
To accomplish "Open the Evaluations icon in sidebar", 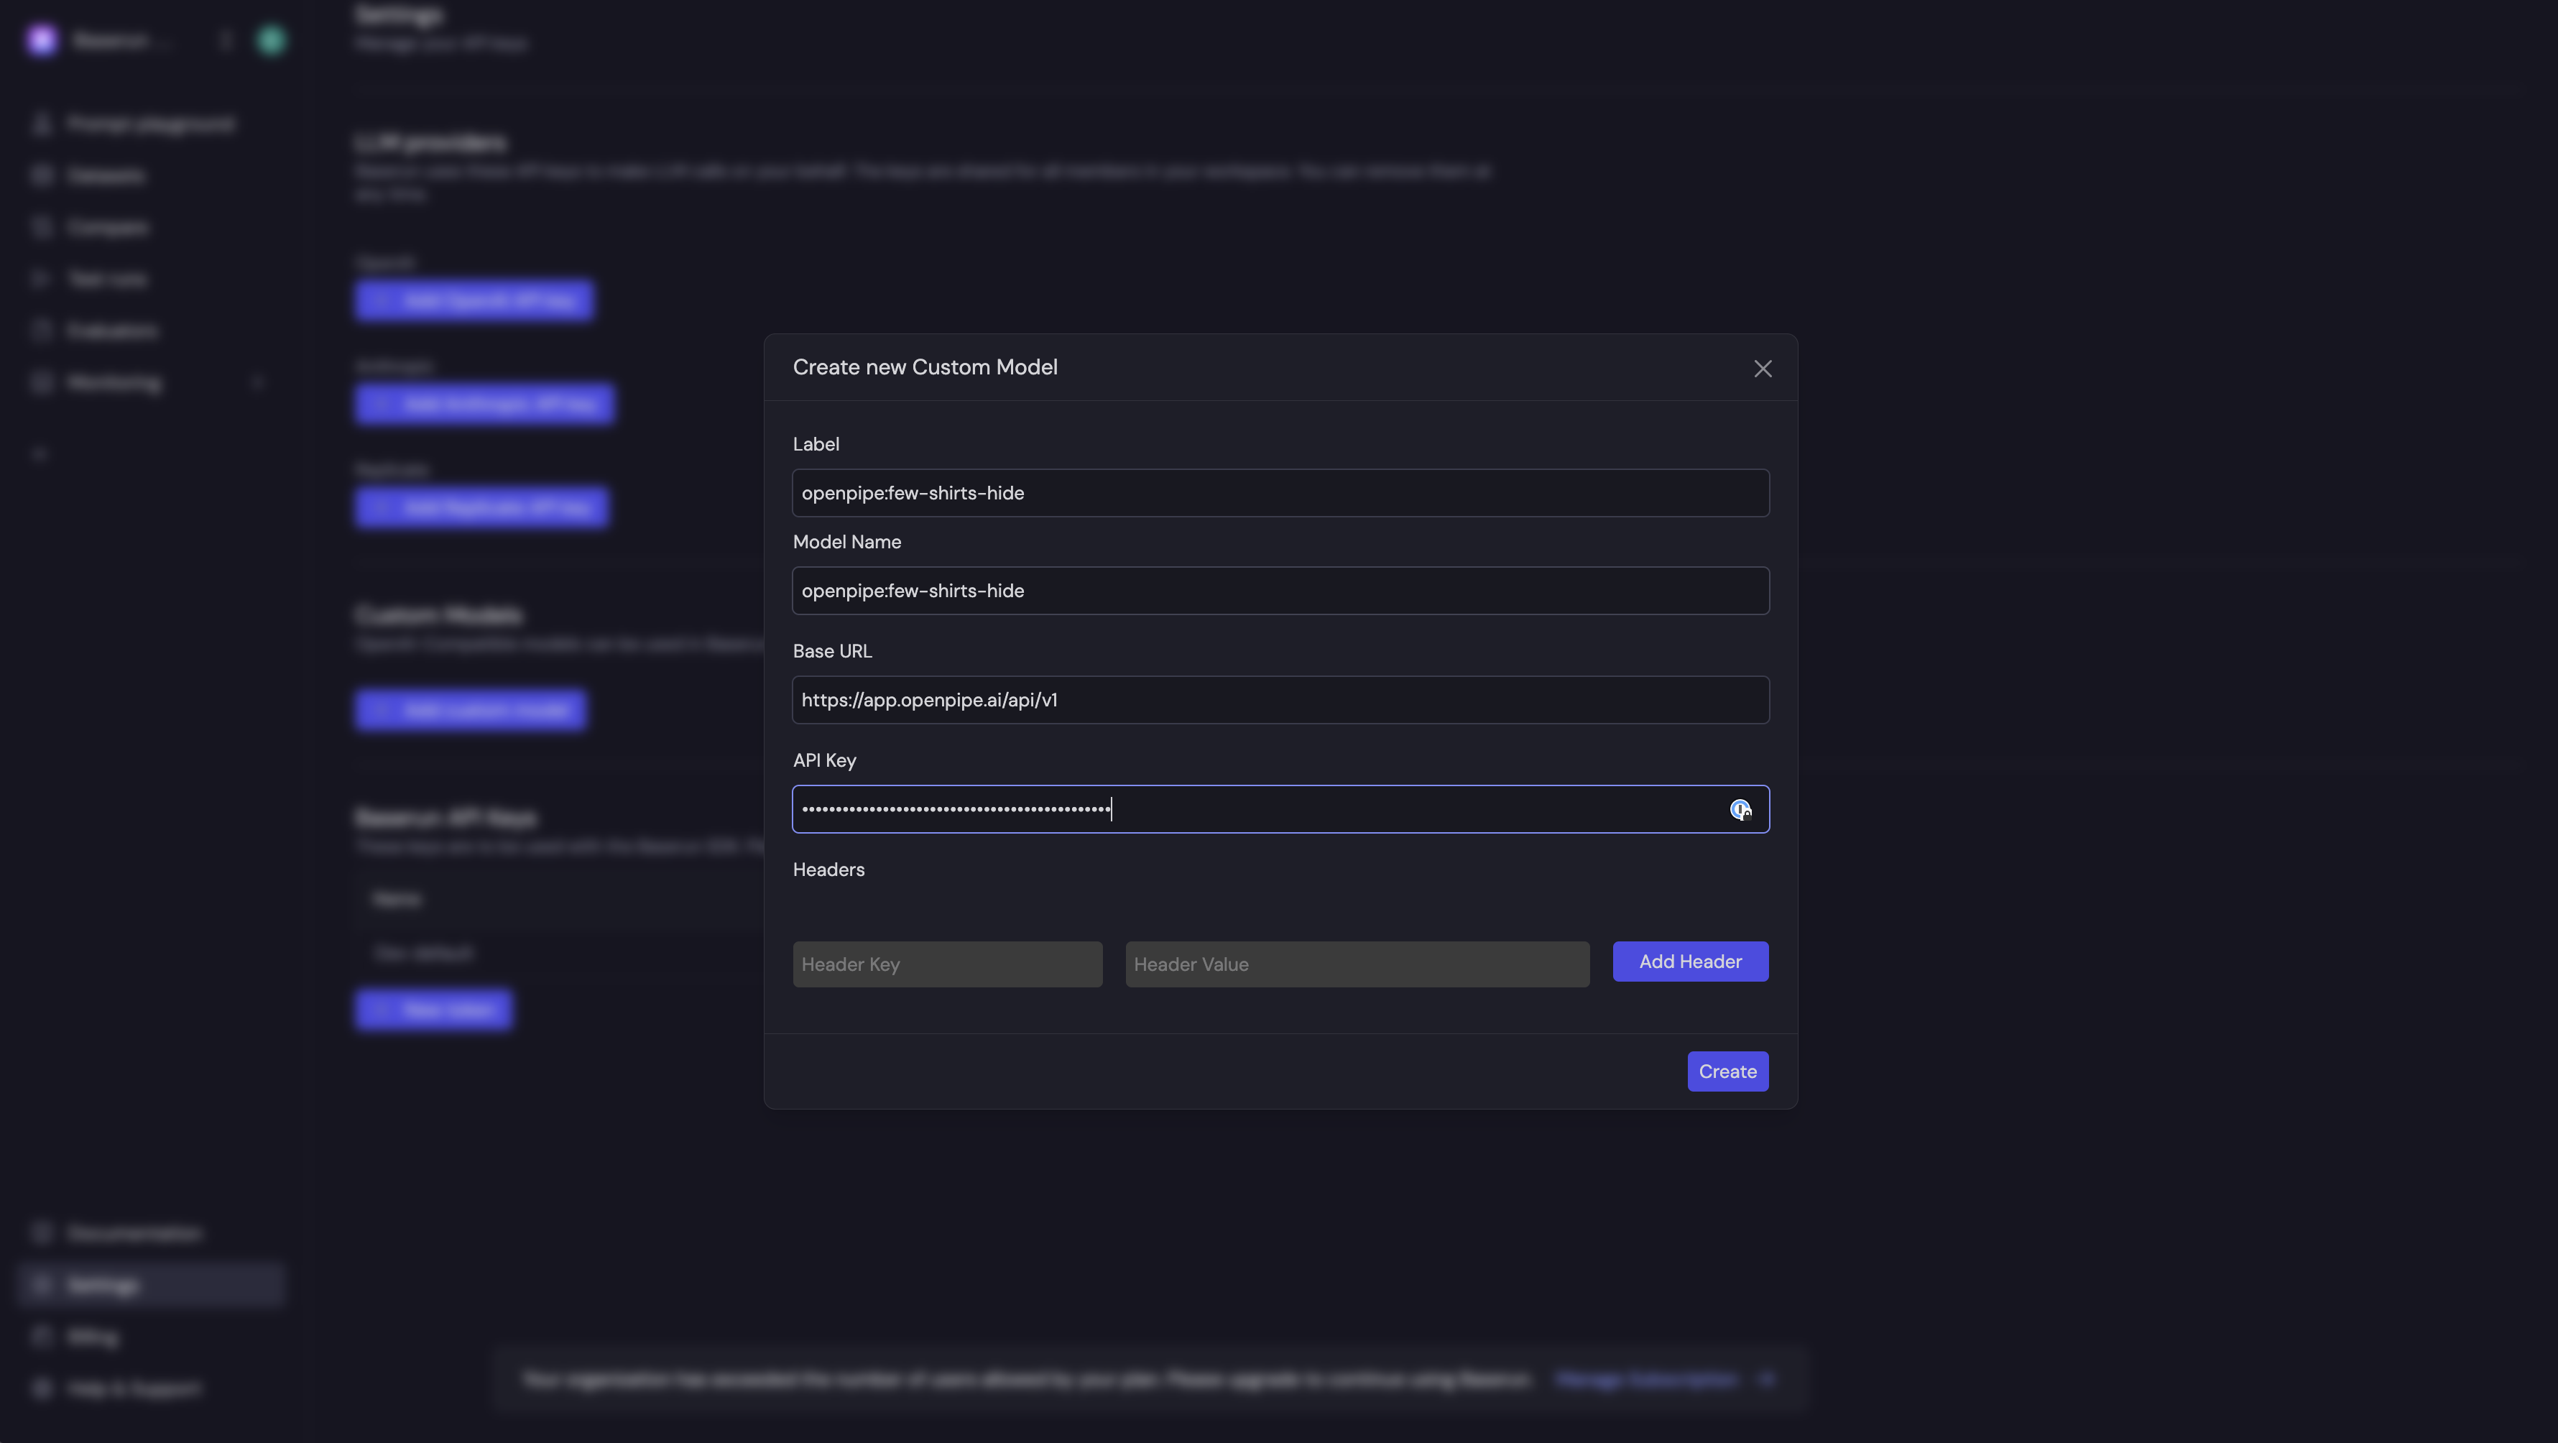I will coord(41,331).
